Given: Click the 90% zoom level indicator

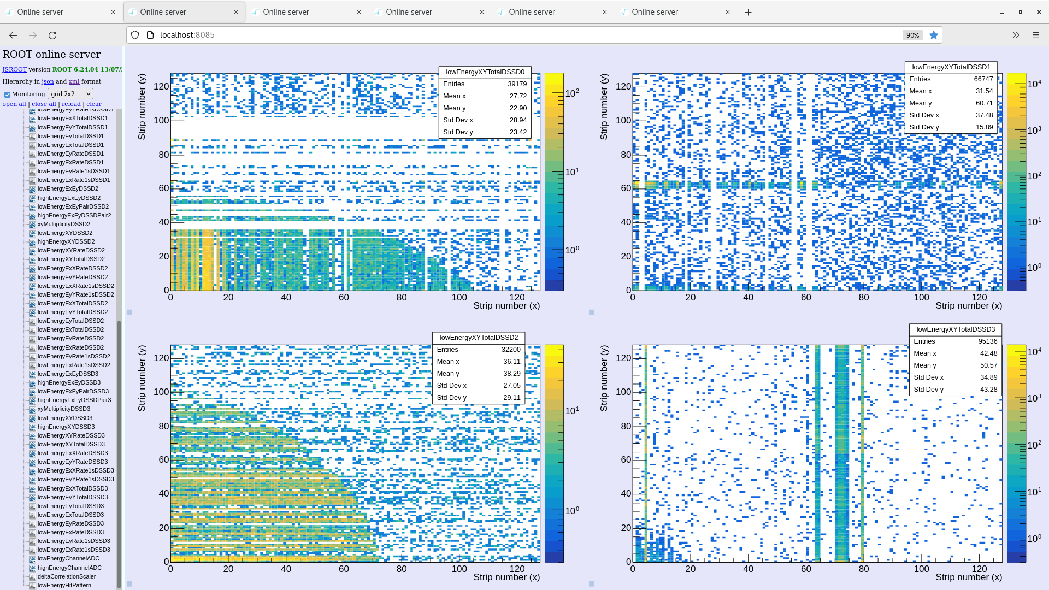Looking at the screenshot, I should [x=912, y=35].
